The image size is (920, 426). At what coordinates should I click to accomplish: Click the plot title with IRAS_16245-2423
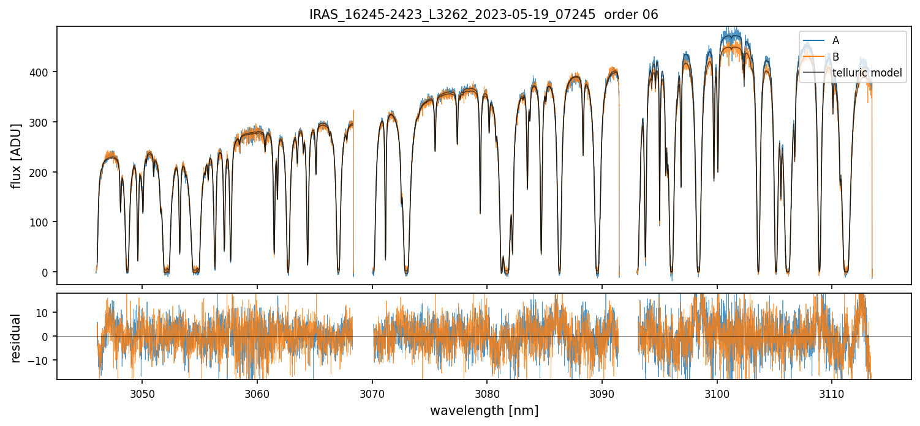483,15
